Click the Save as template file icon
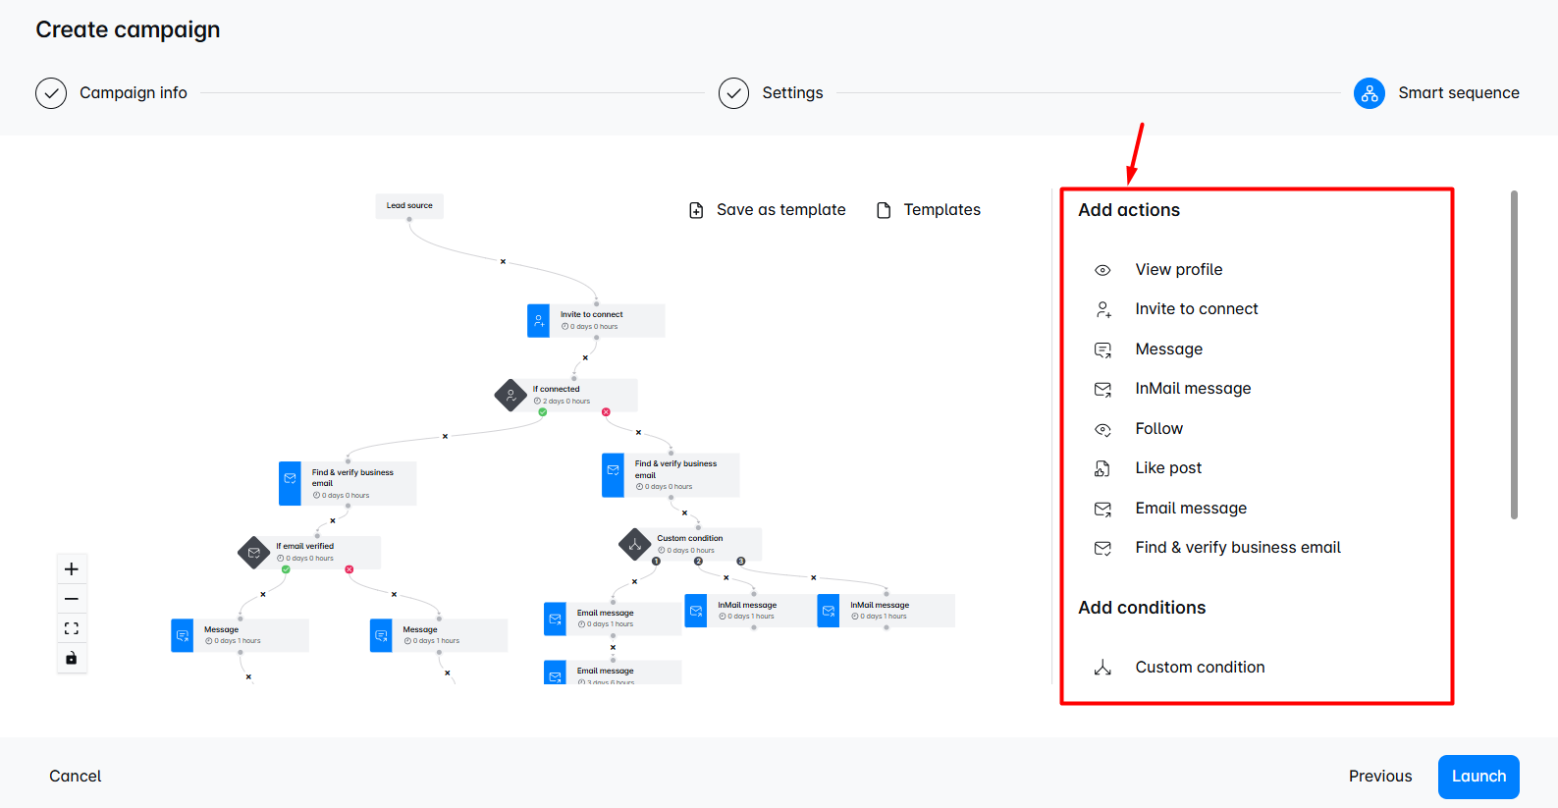The width and height of the screenshot is (1558, 808). coord(696,210)
